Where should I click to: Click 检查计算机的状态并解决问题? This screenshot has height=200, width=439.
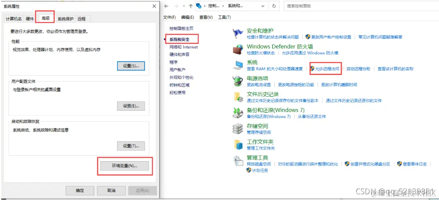click(273, 37)
